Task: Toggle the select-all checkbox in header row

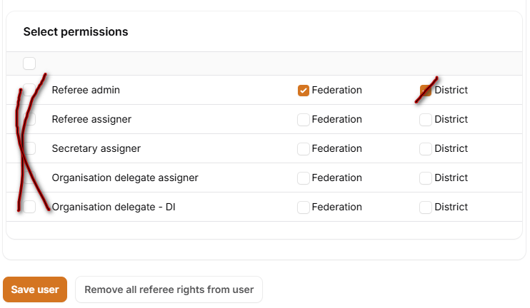Action: (29, 63)
